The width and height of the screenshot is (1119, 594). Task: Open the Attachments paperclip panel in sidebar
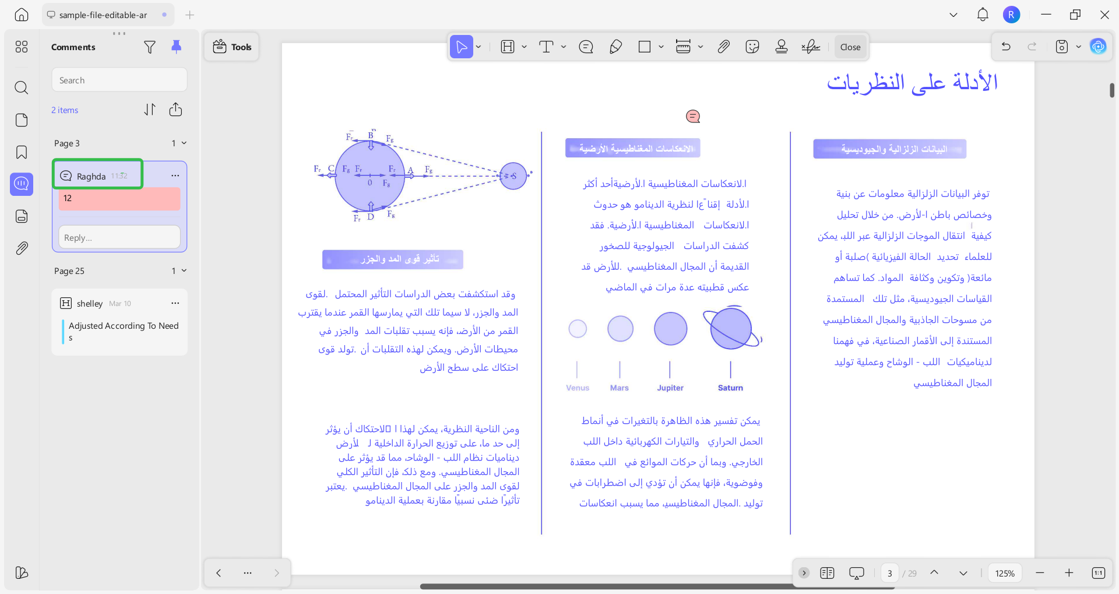(x=22, y=248)
